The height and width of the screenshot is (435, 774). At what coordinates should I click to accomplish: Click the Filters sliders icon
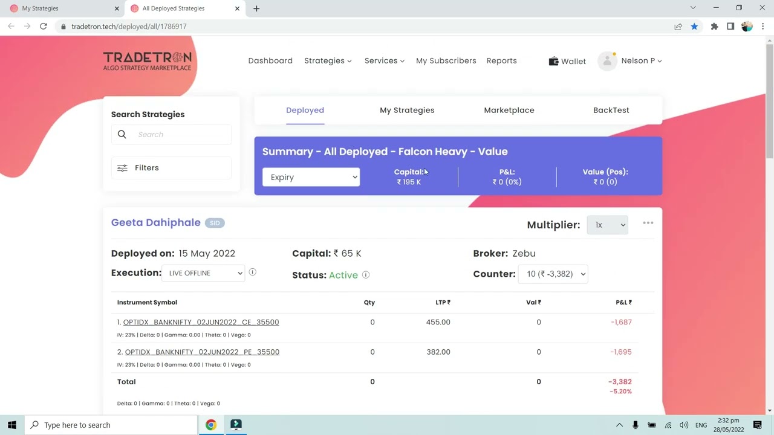[x=122, y=168]
